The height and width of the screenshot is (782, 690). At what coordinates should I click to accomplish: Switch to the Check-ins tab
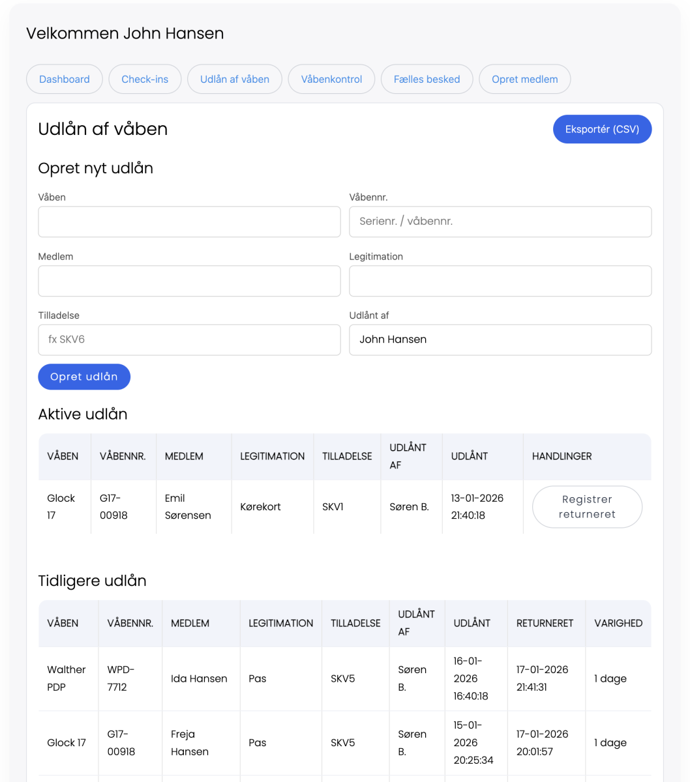[145, 80]
